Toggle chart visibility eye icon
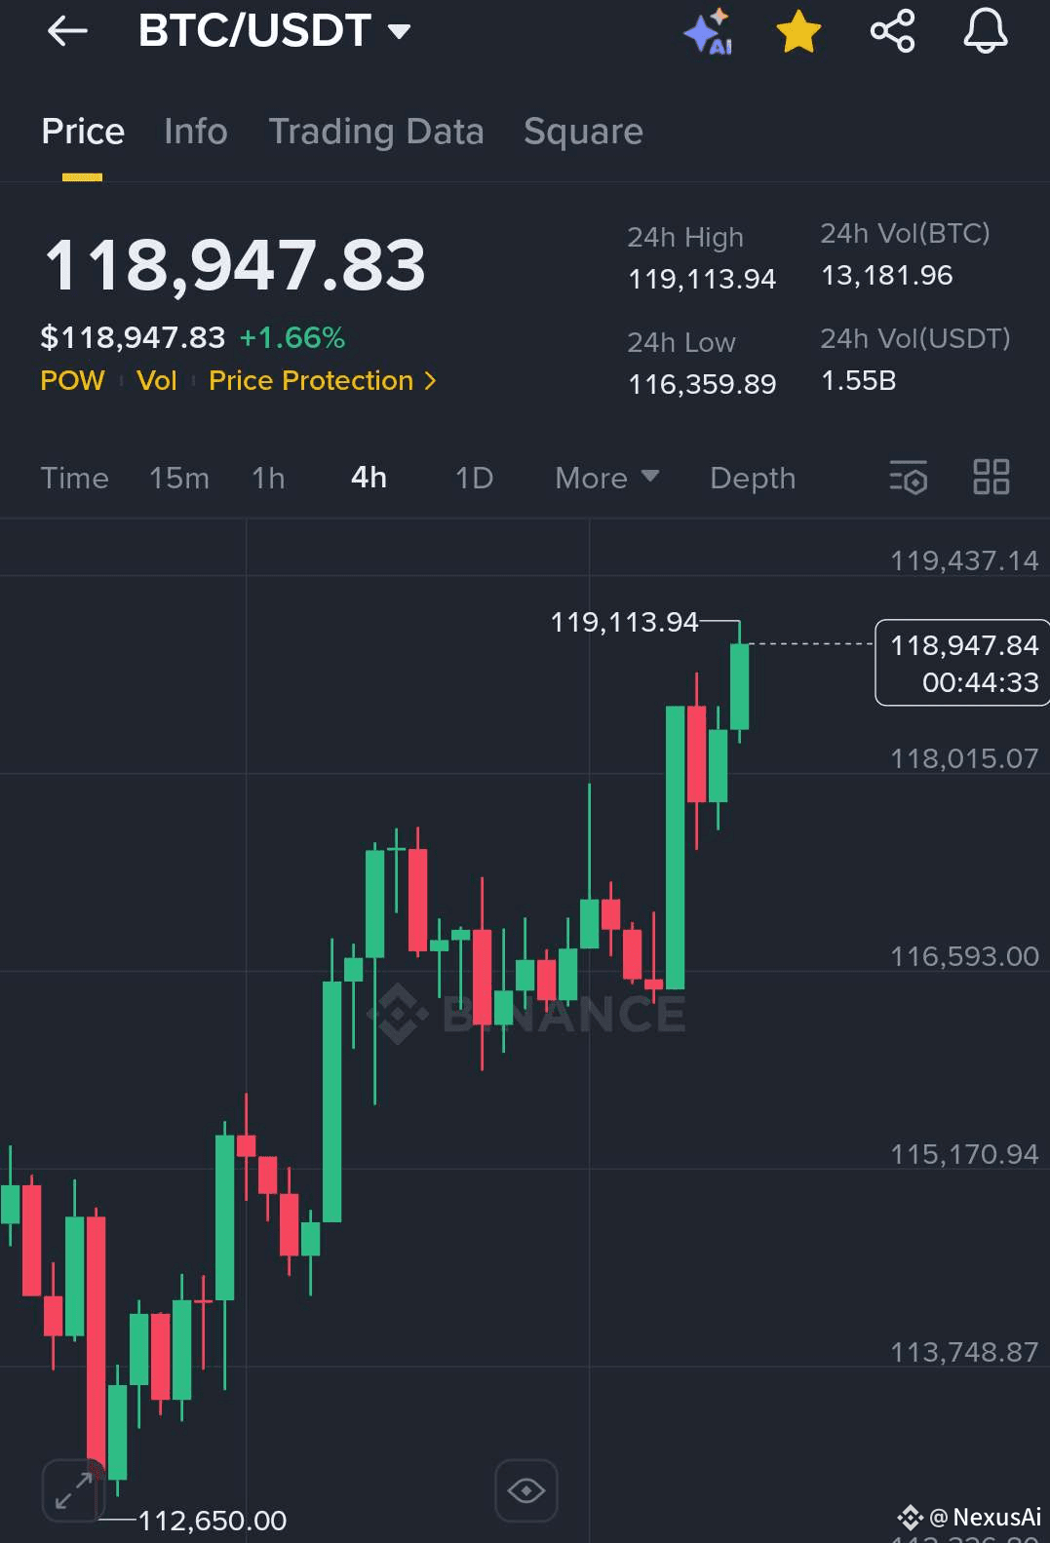The height and width of the screenshot is (1543, 1050). coord(526,1490)
